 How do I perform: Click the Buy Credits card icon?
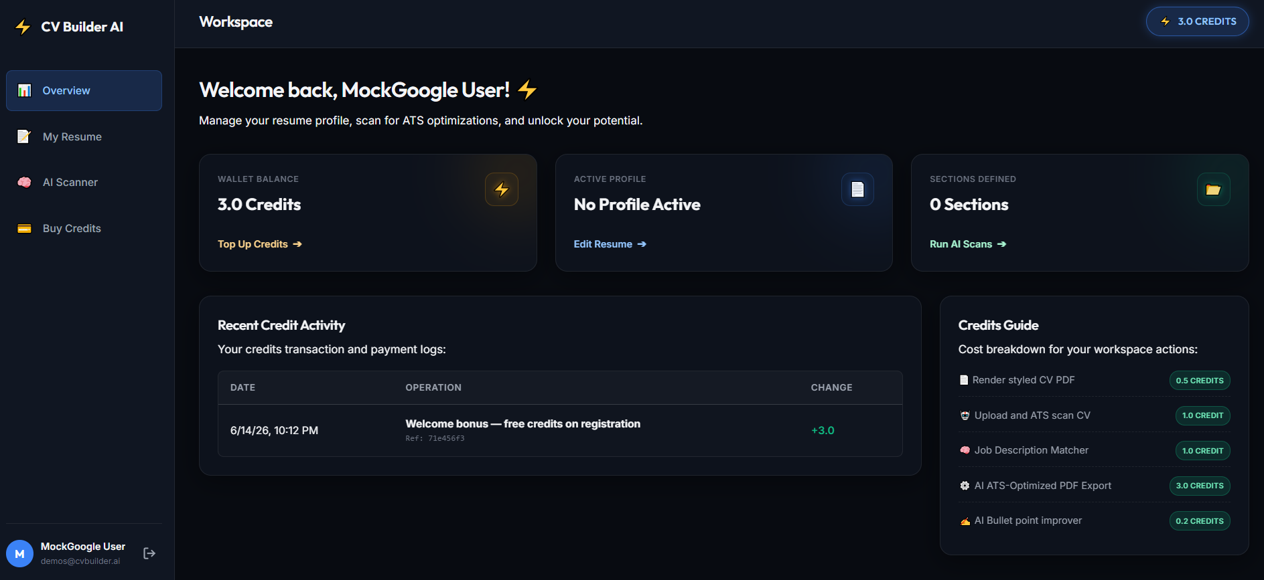point(24,228)
